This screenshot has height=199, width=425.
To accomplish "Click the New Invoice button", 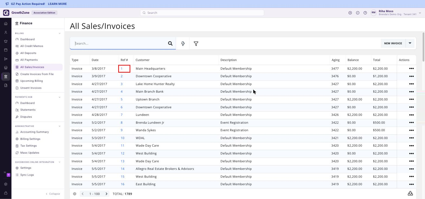I will 393,43.
